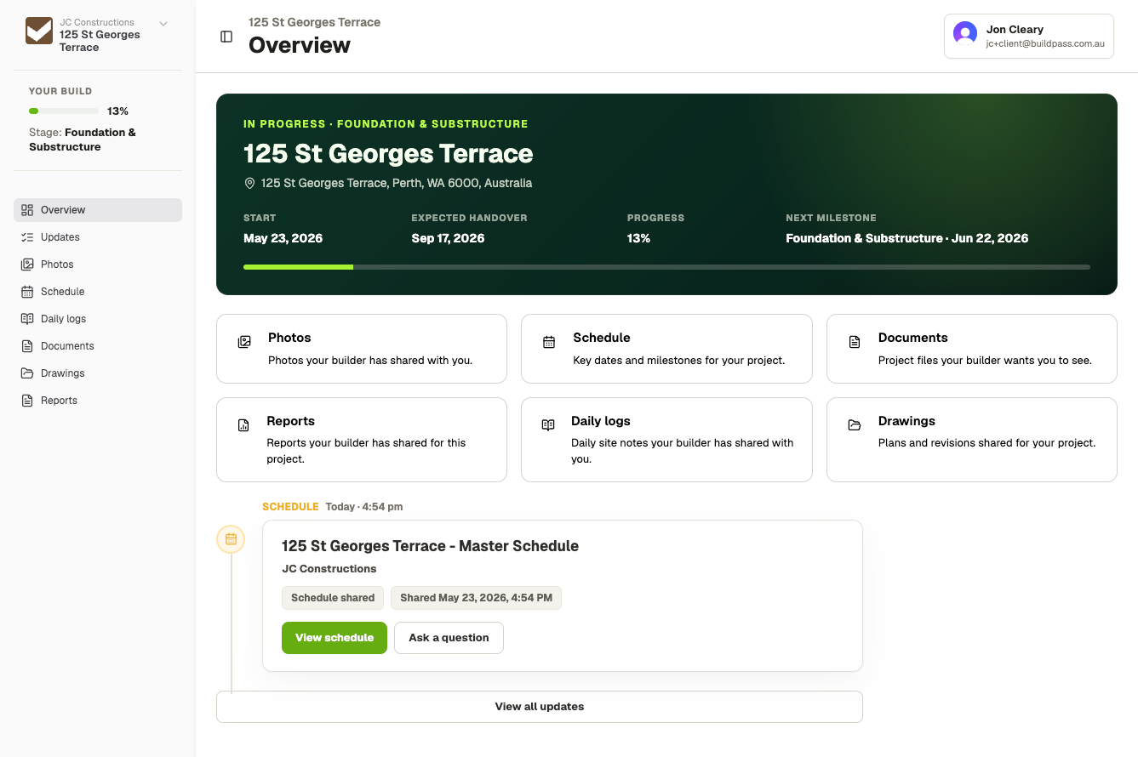This screenshot has width=1138, height=757.
Task: Click the In Progress status label
Action: tap(386, 124)
